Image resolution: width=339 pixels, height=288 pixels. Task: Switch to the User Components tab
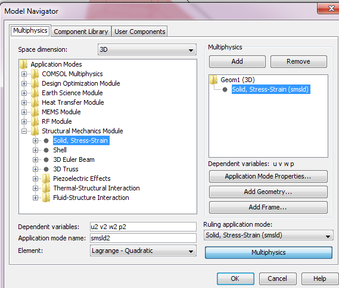(x=139, y=32)
